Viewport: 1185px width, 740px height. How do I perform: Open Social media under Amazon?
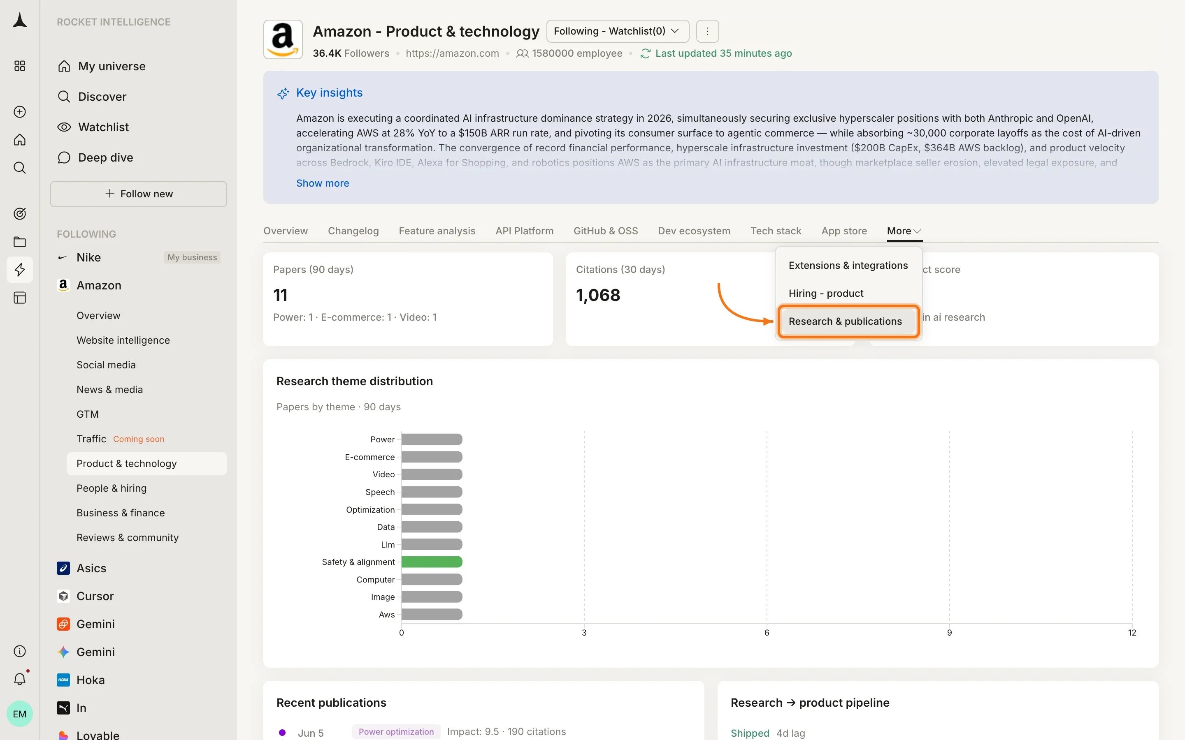(106, 365)
